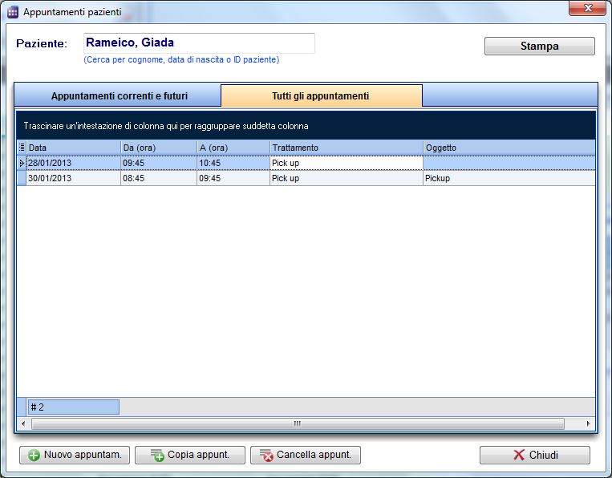The image size is (612, 478).
Task: Click the copy icon on Copia appunt.
Action: click(x=158, y=455)
